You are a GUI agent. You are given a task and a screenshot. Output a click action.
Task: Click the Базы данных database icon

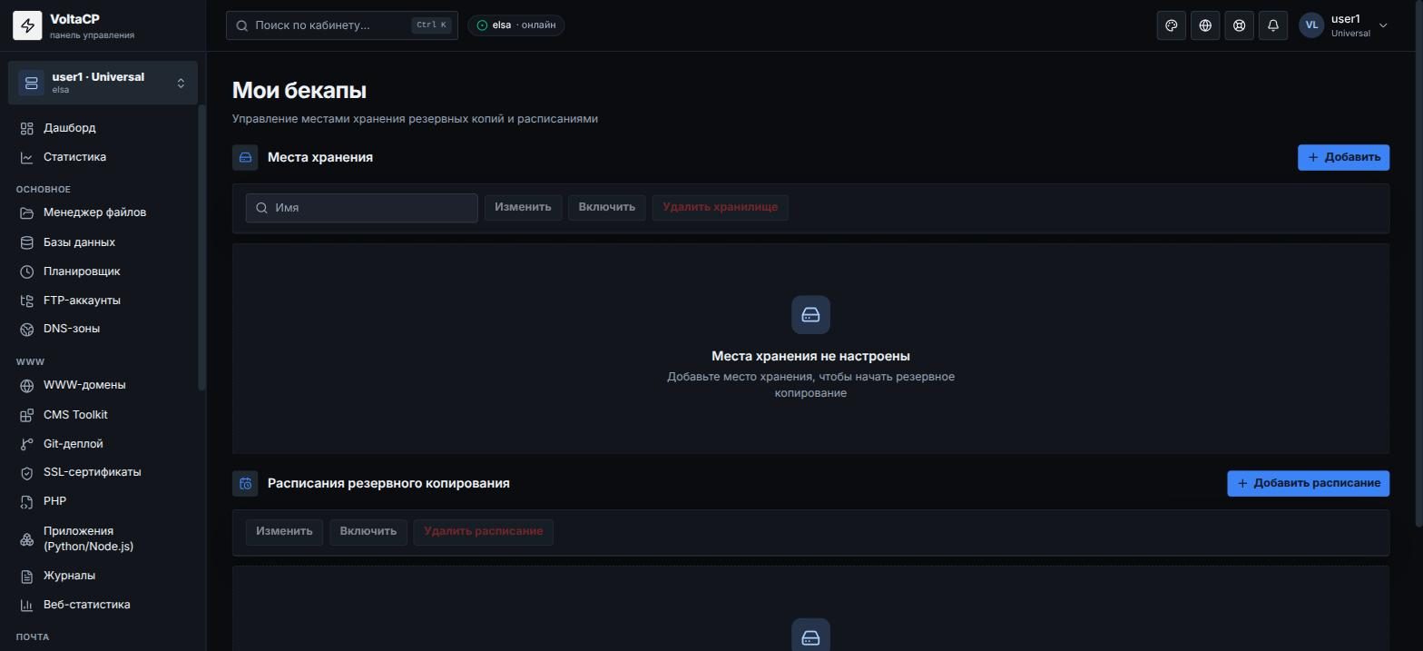coord(27,242)
